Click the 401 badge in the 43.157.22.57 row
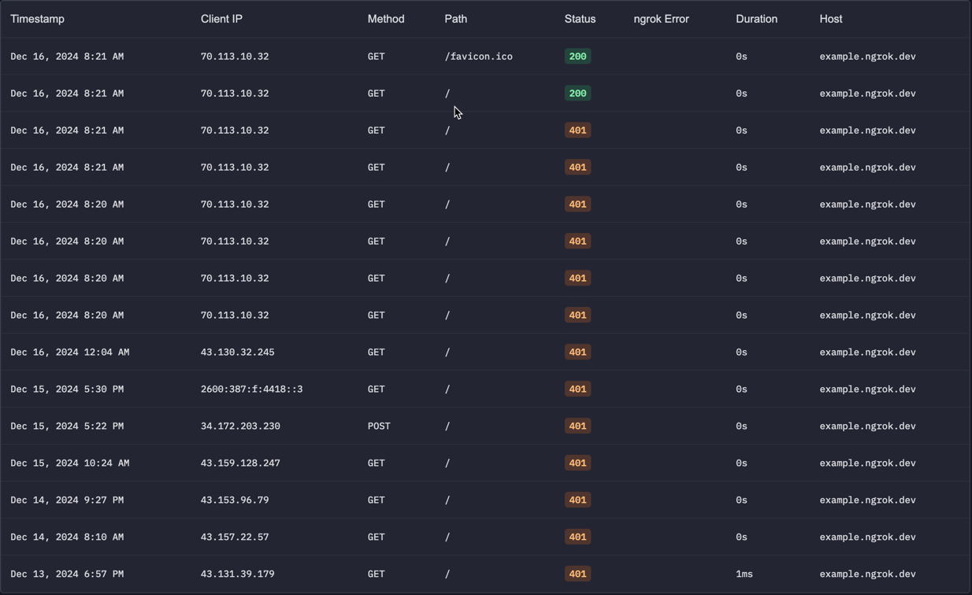The image size is (972, 595). coord(577,538)
